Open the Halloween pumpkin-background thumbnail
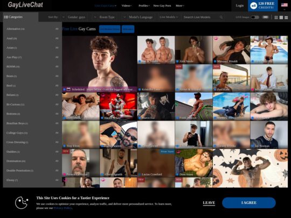The image size is (291, 218). click(x=250, y=168)
